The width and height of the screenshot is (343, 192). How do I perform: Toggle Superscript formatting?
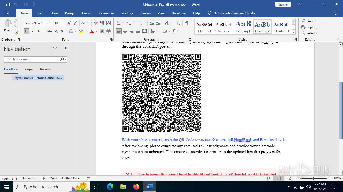[x=63, y=31]
